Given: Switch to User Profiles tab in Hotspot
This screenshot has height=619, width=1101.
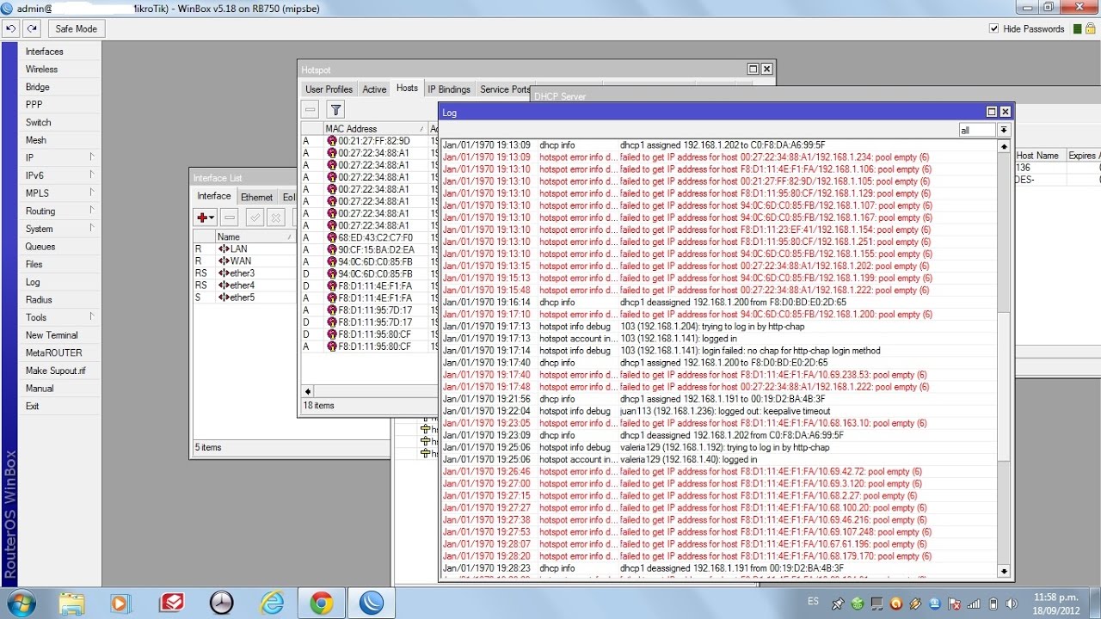Looking at the screenshot, I should pyautogui.click(x=329, y=89).
